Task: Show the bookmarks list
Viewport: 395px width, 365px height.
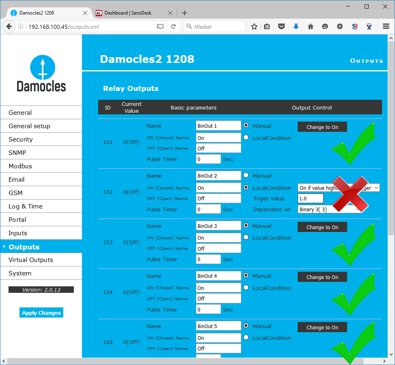Action: tap(267, 26)
